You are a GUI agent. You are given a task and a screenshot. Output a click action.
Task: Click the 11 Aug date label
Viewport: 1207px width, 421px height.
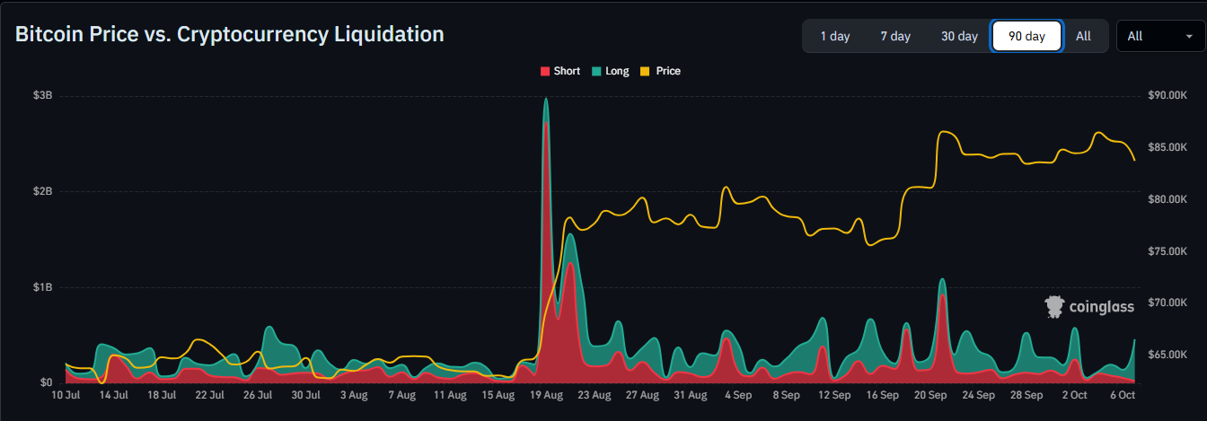coord(450,395)
